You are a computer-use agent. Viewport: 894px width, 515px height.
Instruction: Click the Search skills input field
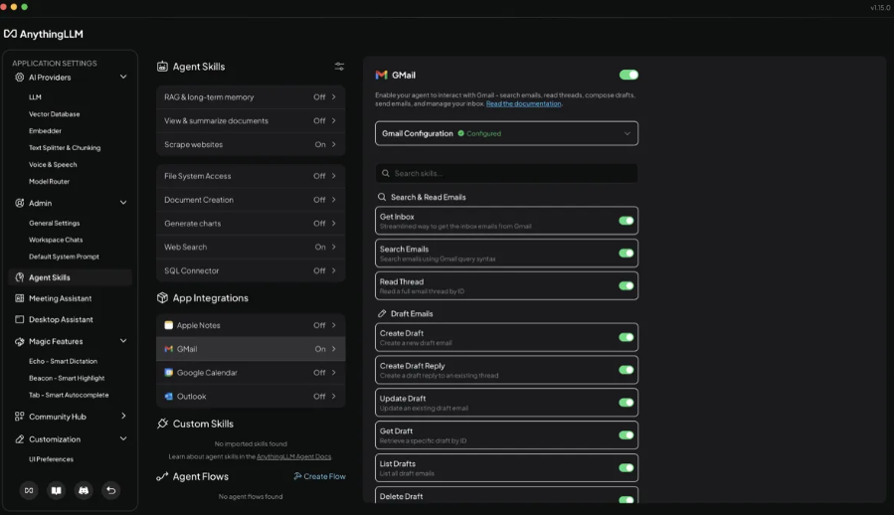click(506, 173)
